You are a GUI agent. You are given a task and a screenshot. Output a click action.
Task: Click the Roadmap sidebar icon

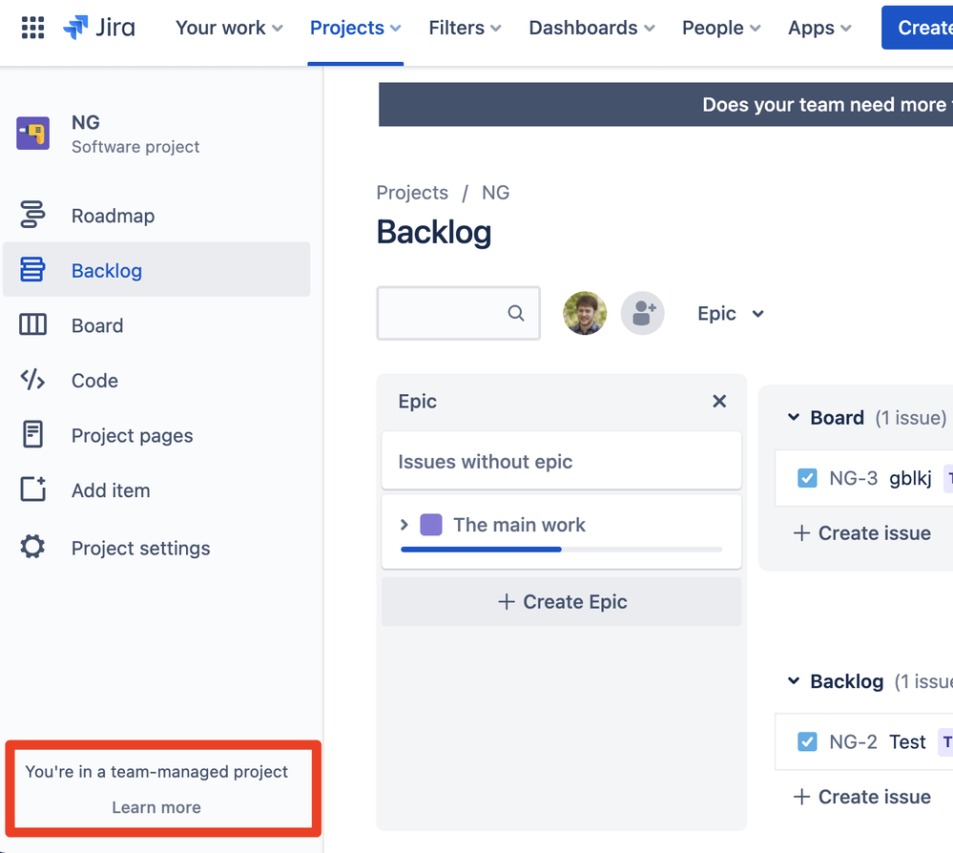click(32, 215)
